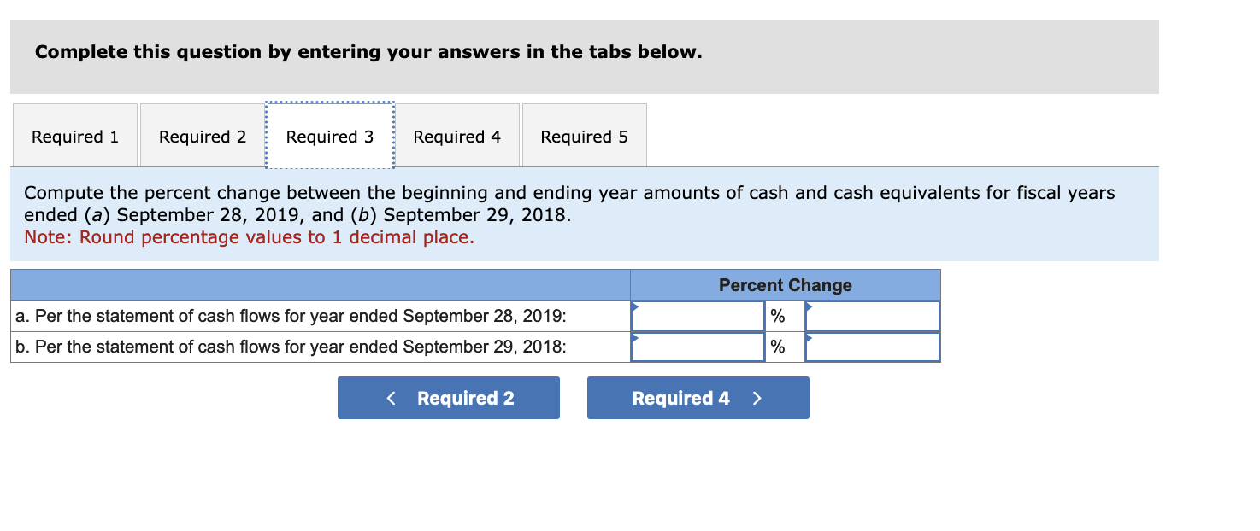Click the Required 2 back navigation button
This screenshot has height=531, width=1260.
tap(448, 398)
